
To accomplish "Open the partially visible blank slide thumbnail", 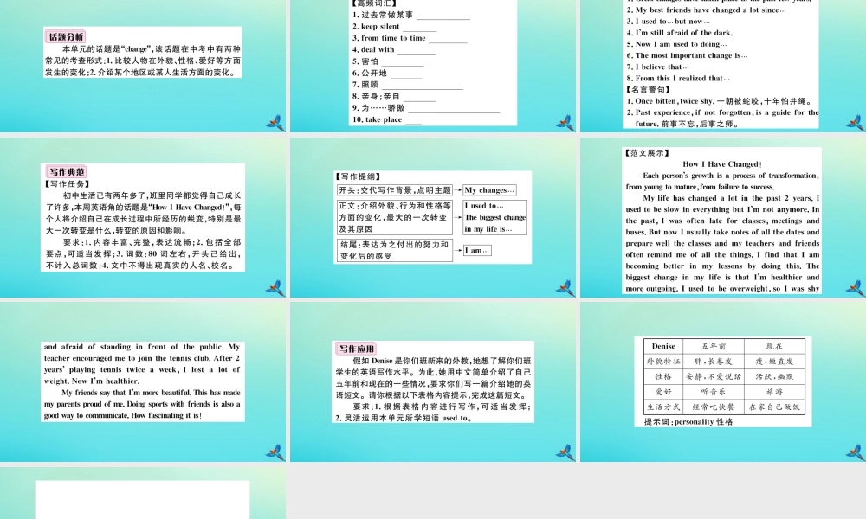I will click(x=143, y=493).
